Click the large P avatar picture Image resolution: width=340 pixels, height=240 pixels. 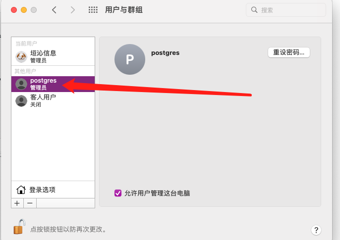point(130,59)
